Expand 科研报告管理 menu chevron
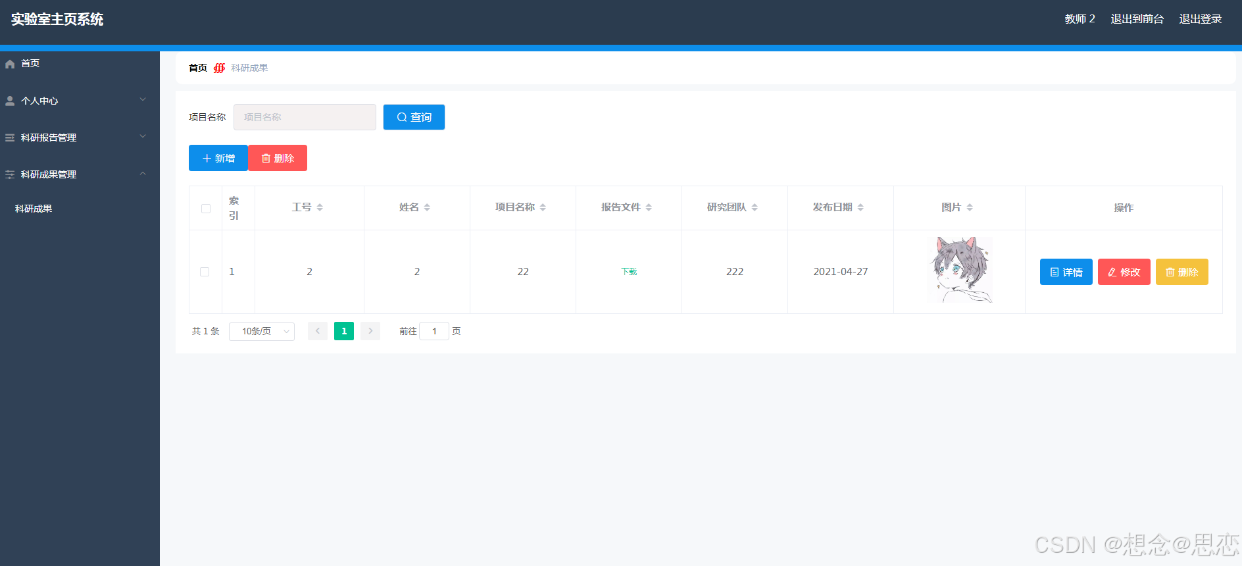 143,136
